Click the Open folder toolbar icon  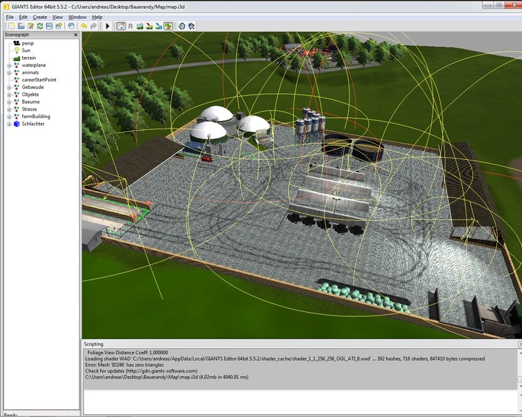21,26
